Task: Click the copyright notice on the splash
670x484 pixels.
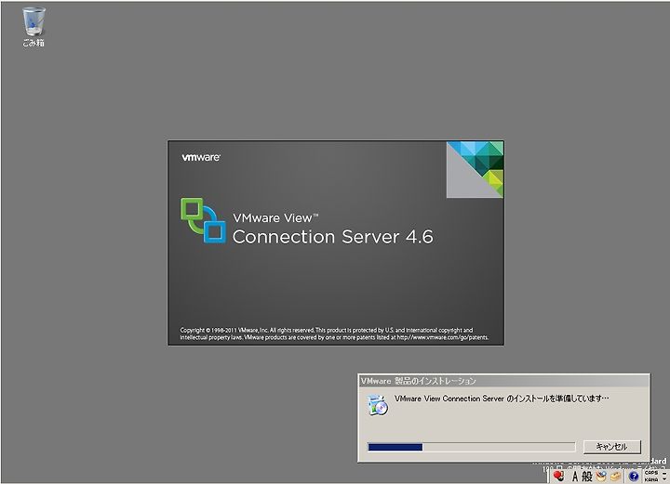Action: pyautogui.click(x=334, y=334)
